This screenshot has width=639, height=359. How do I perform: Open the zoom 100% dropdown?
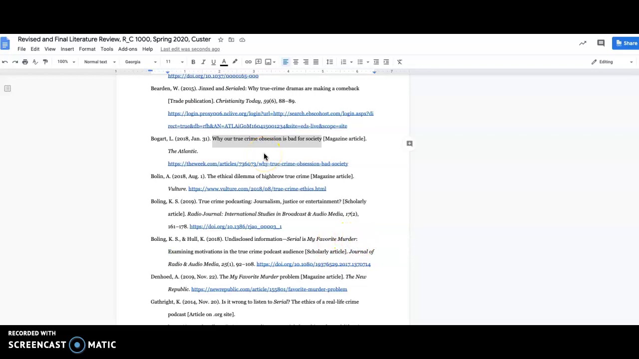pyautogui.click(x=66, y=62)
